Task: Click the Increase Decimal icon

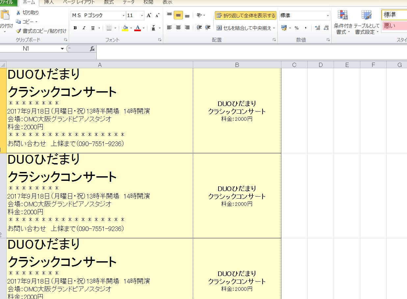Action: point(317,28)
